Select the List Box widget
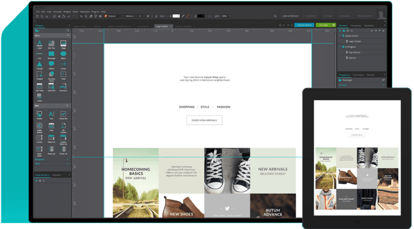Viewport: 414px width, 229px height. (x=39, y=139)
